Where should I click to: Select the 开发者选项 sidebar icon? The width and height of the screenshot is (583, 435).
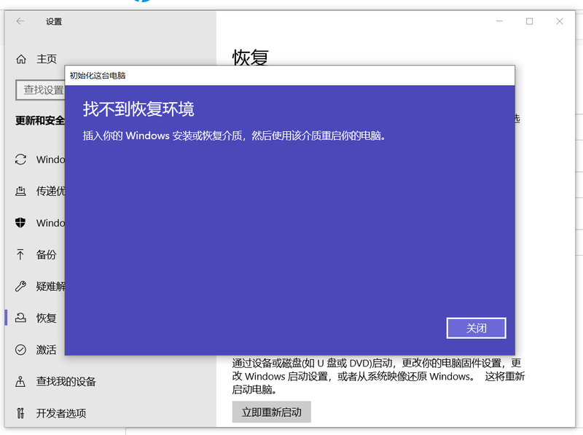pos(21,413)
